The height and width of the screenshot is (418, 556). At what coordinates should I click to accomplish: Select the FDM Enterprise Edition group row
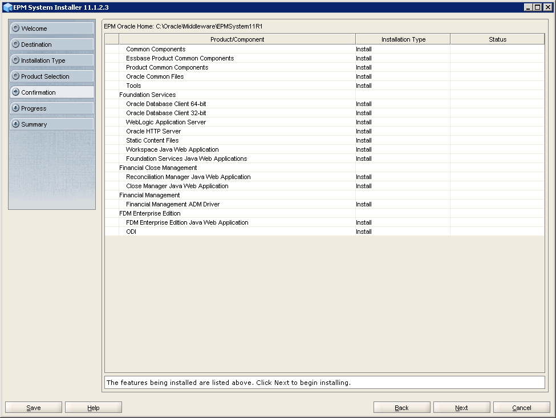tap(324, 213)
